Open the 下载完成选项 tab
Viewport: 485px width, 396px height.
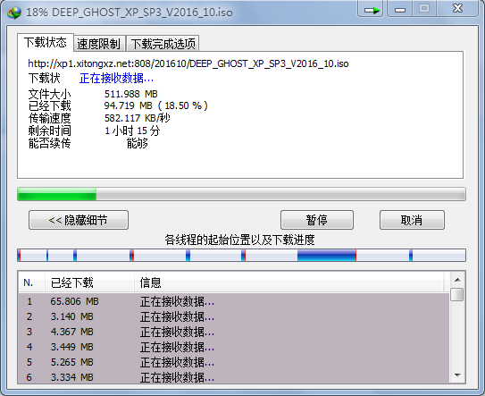tap(163, 44)
